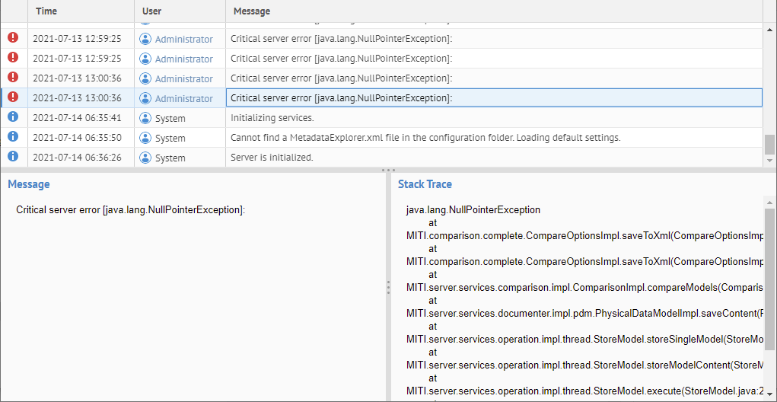Click the Message column header

pyautogui.click(x=251, y=11)
